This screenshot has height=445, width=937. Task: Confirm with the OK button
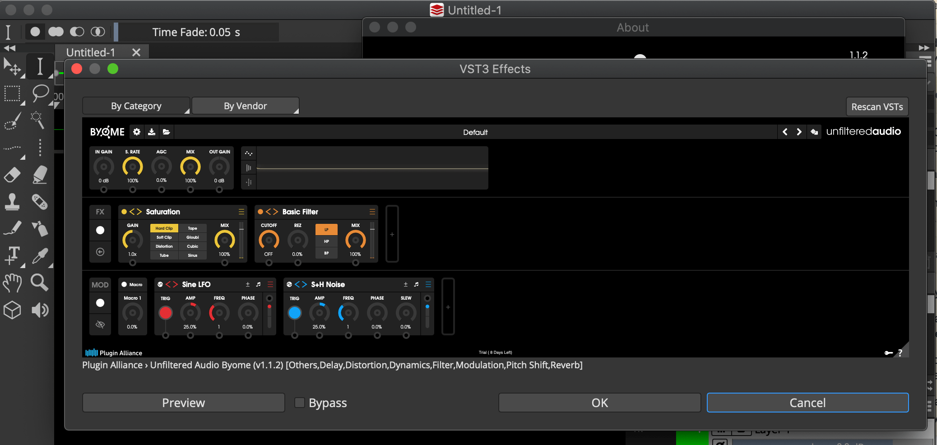click(600, 403)
